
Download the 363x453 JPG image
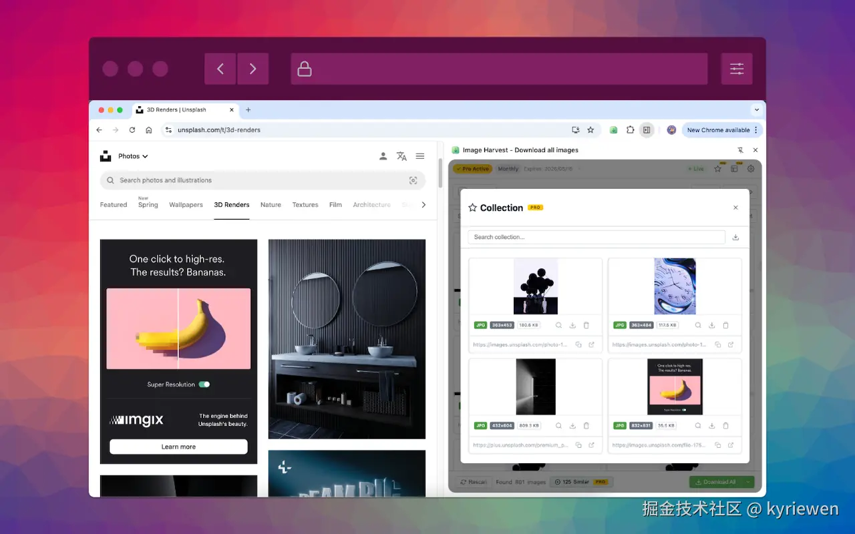[572, 325]
